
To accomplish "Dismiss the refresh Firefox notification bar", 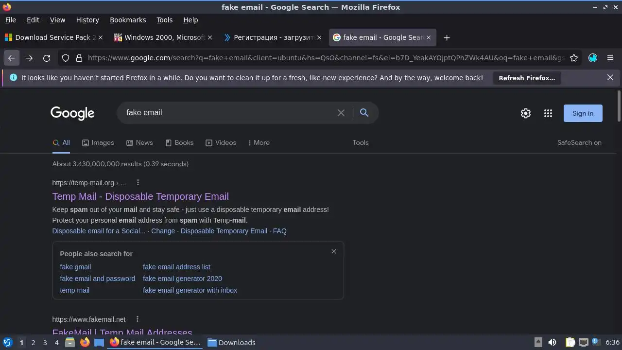I will pyautogui.click(x=610, y=77).
